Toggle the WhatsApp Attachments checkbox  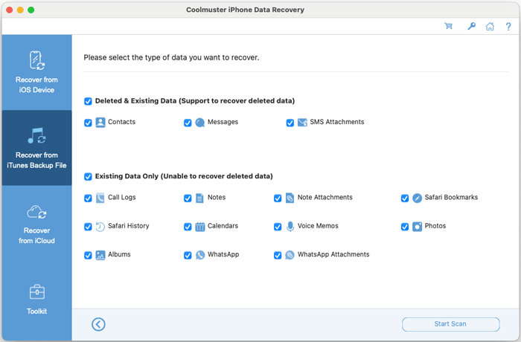[x=278, y=255]
